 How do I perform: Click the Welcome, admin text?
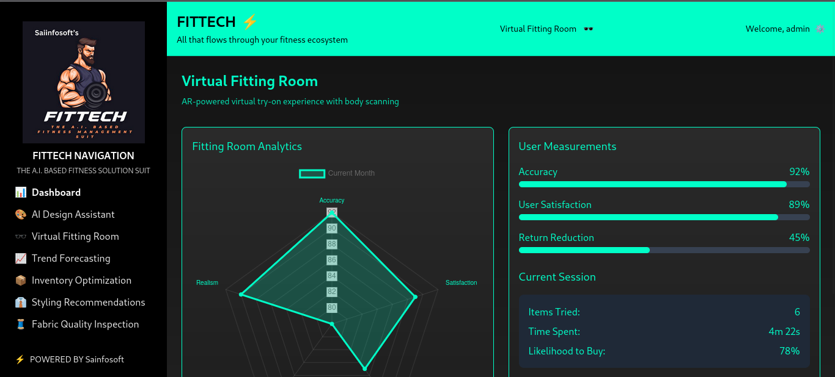pos(777,29)
